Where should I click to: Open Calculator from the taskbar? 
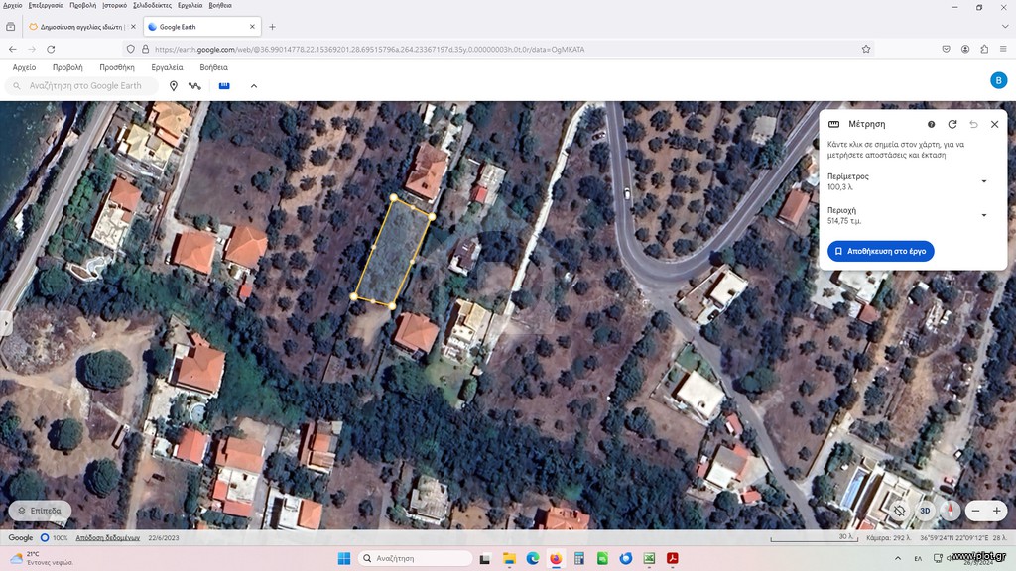click(579, 558)
